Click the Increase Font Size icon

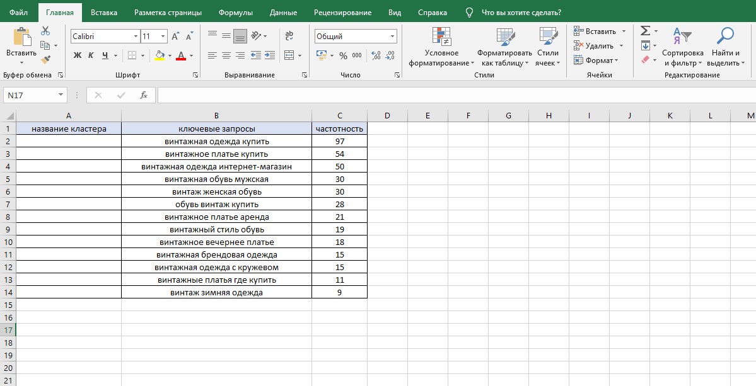[175, 36]
